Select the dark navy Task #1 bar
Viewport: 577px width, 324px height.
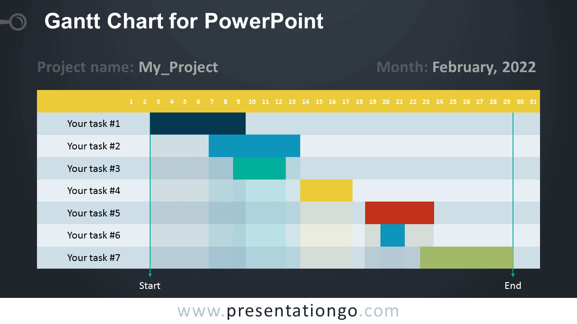pos(198,124)
